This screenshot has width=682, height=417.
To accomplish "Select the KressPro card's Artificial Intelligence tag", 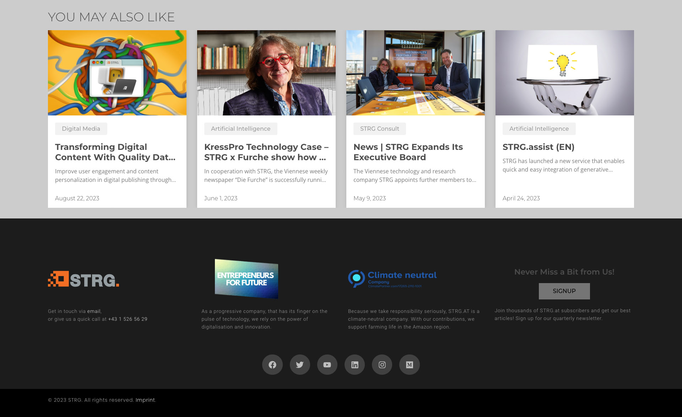I will [x=241, y=129].
